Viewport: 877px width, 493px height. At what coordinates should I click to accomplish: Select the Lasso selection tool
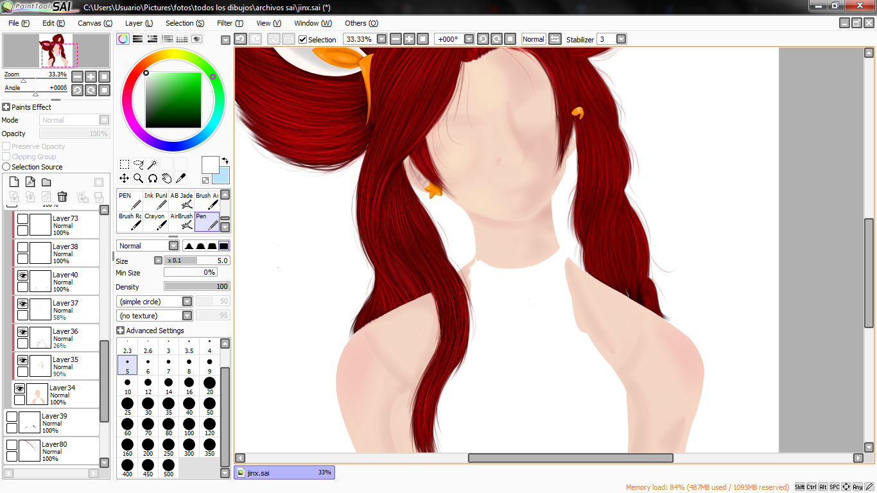pyautogui.click(x=138, y=164)
